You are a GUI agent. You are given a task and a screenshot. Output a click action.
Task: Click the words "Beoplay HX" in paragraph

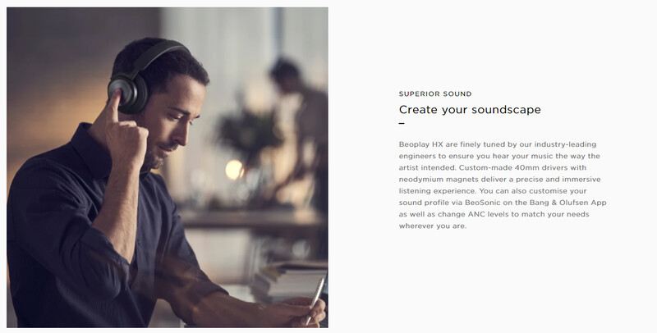tap(420, 144)
